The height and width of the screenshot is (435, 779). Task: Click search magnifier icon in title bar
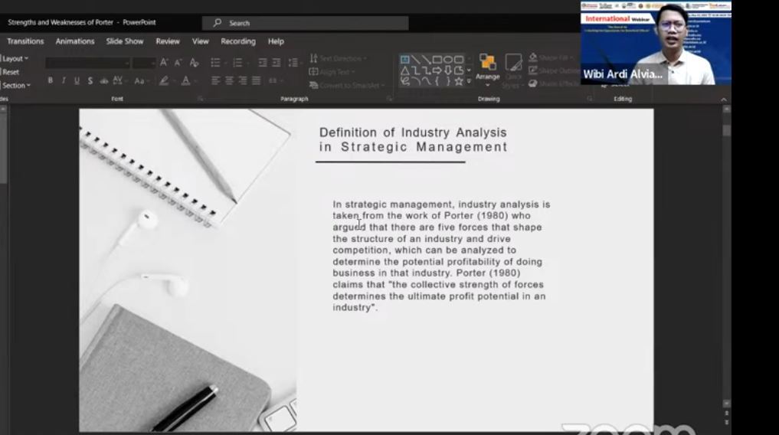(217, 23)
